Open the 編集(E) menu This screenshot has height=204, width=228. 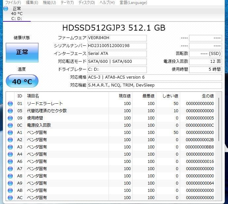click(32, 3)
